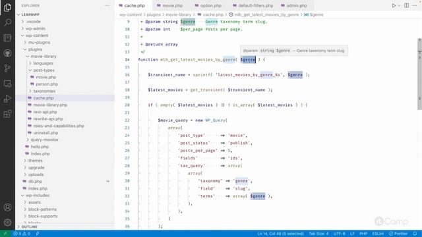Screen dimensions: 422x237
Task: Open the Accounts menu icon
Action: click(x=7, y=207)
